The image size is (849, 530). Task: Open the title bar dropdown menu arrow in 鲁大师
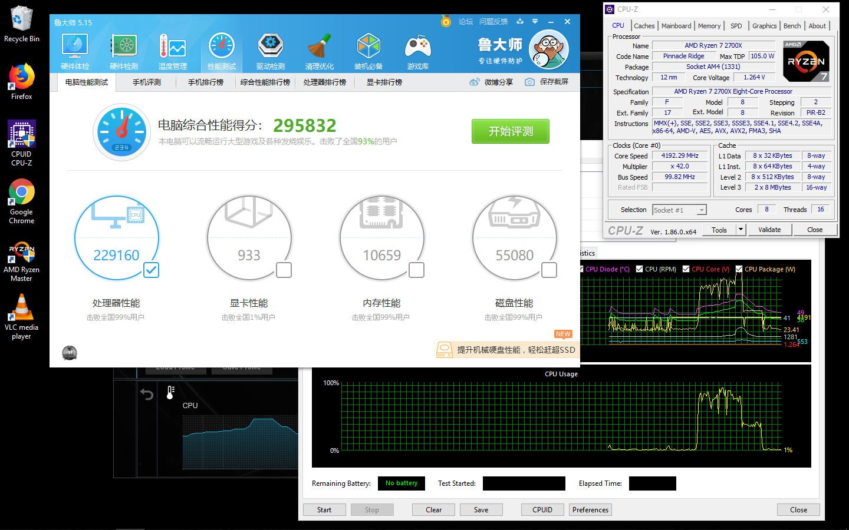pyautogui.click(x=535, y=22)
